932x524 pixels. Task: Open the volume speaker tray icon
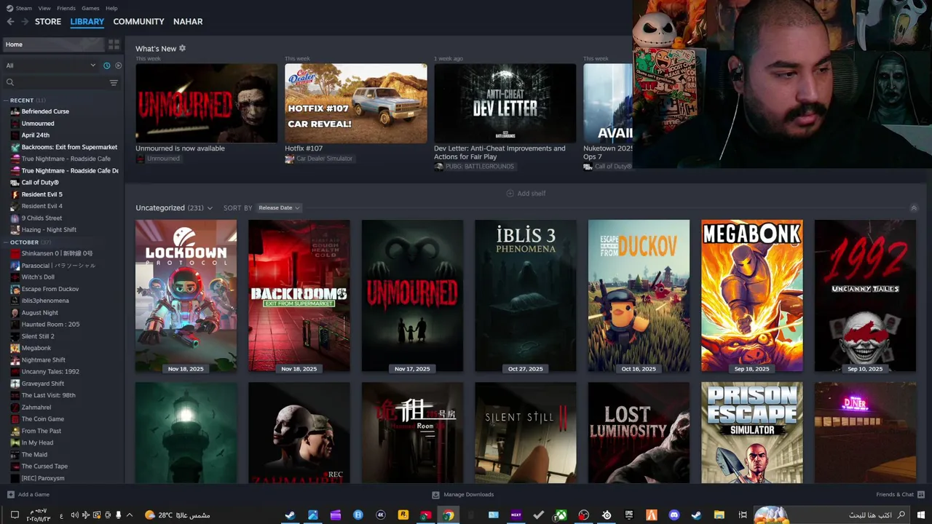click(x=74, y=515)
